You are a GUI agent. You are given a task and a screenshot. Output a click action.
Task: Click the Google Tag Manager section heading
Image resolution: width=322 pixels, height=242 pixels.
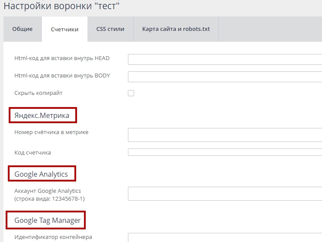(47, 220)
